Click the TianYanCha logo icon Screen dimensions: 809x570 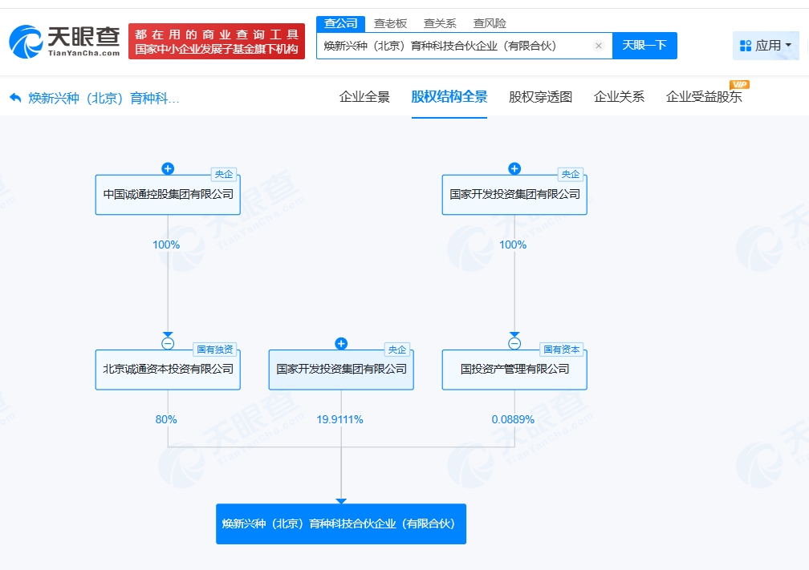(x=27, y=41)
